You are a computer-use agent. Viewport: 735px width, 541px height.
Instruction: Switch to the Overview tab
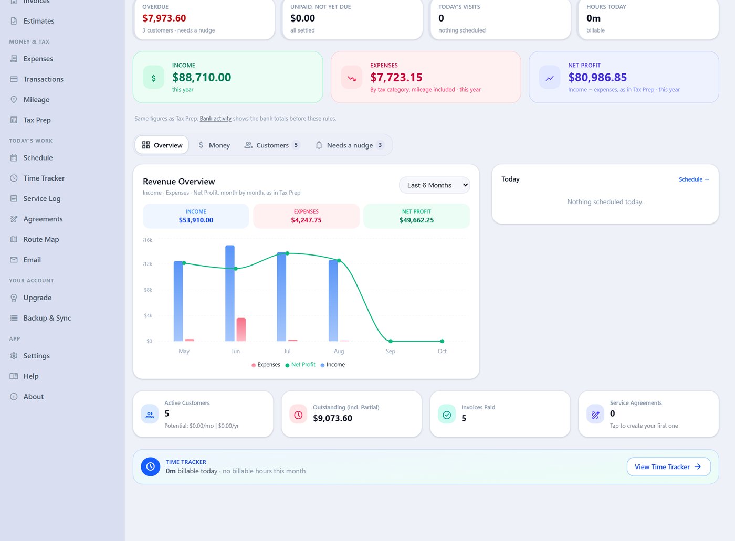pyautogui.click(x=162, y=145)
